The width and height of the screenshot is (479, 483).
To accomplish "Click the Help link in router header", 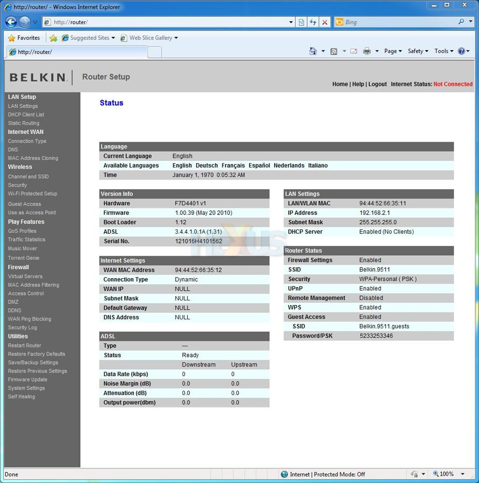I will (358, 84).
